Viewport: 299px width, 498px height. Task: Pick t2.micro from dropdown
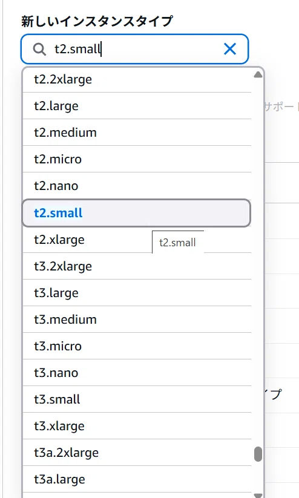click(137, 159)
